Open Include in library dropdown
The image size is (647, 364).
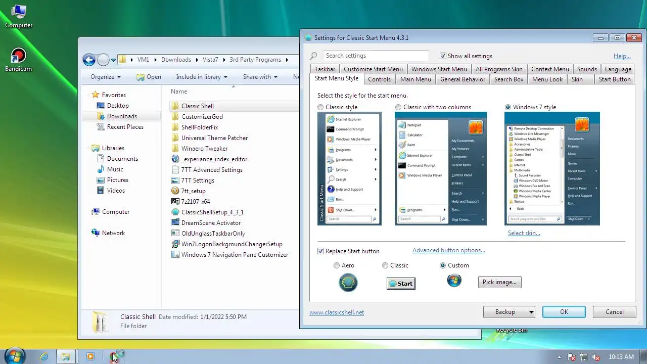[202, 77]
